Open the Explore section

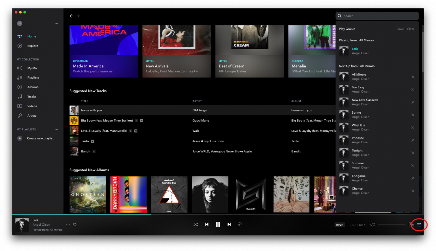tap(33, 46)
